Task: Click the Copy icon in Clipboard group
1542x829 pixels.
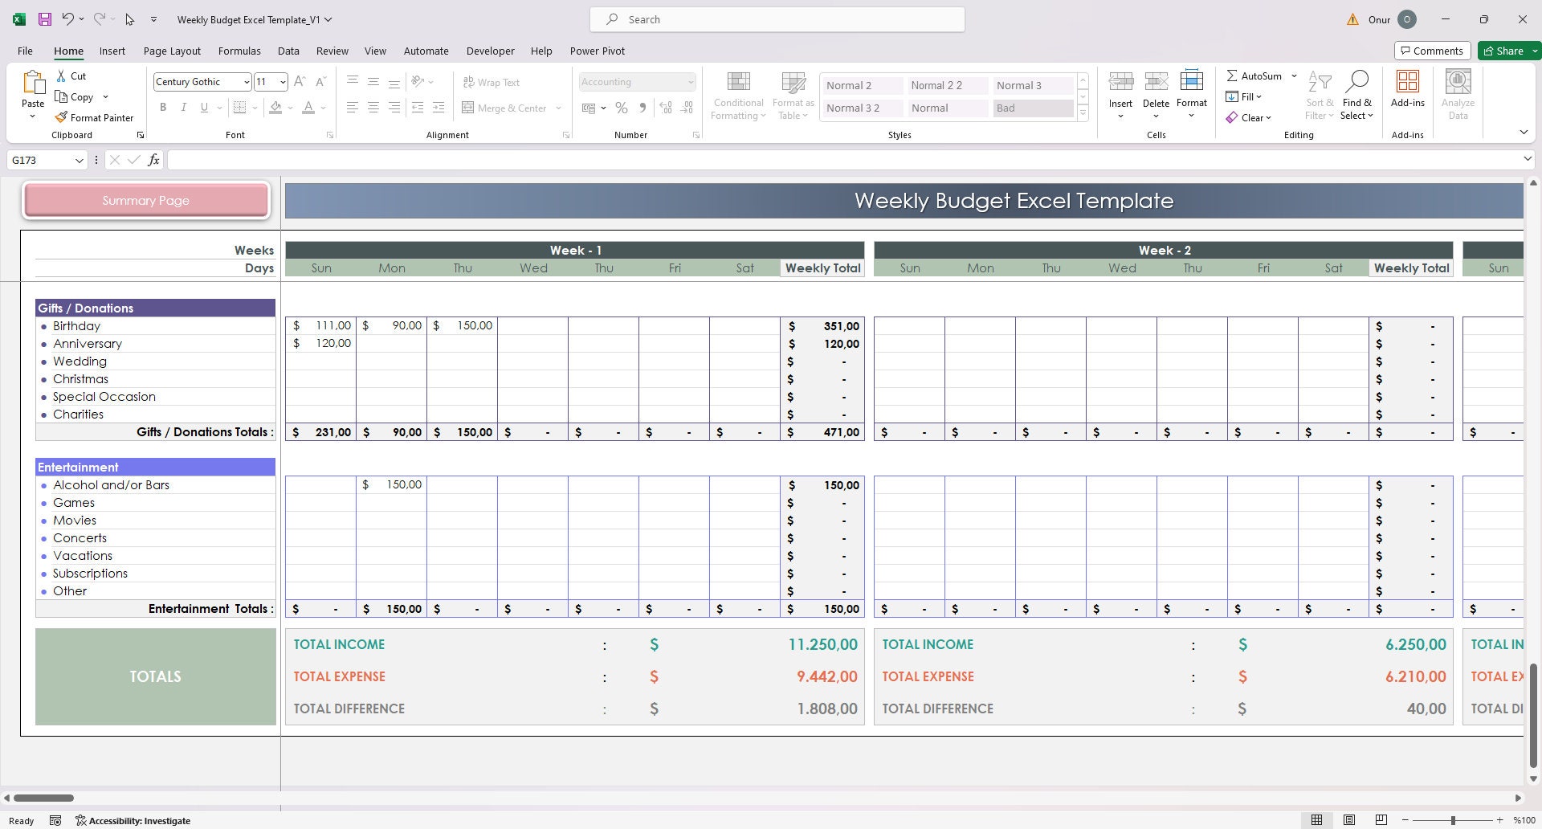Action: (61, 96)
